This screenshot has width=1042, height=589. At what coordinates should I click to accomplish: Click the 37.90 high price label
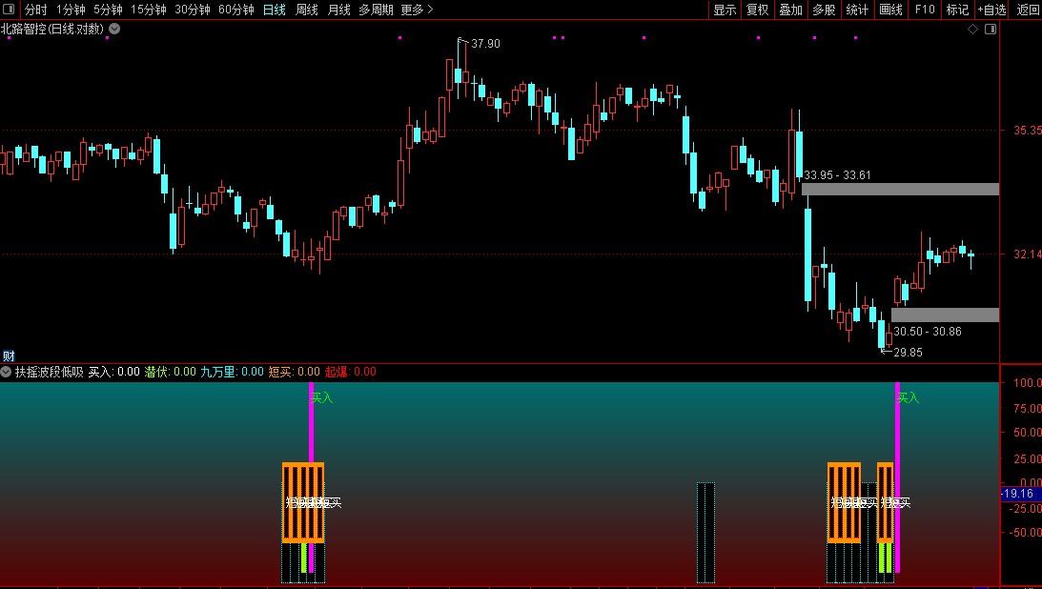485,43
